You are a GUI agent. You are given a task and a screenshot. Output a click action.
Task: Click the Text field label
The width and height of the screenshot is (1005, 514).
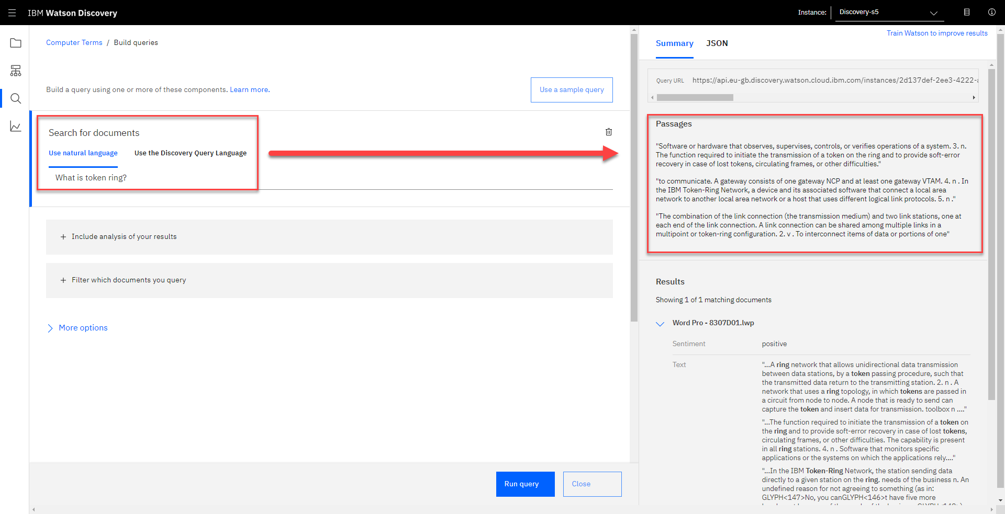tap(679, 365)
